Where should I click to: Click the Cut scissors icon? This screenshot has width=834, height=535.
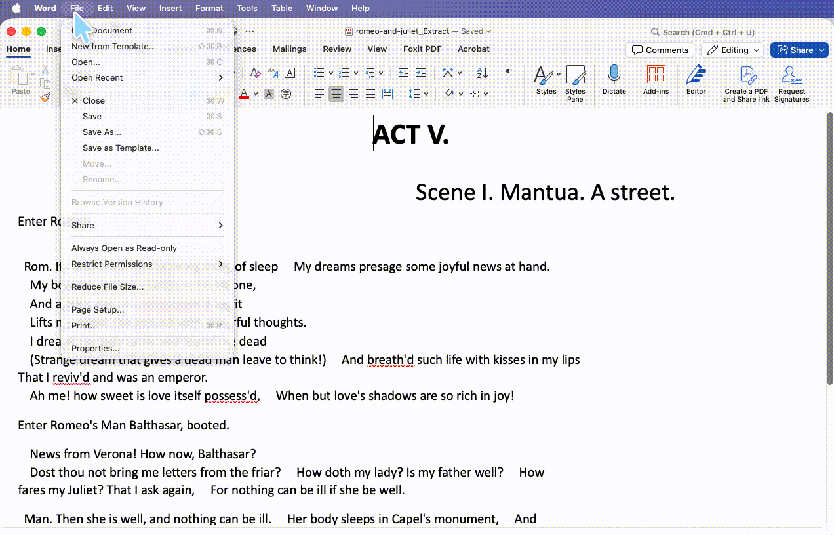tap(45, 69)
